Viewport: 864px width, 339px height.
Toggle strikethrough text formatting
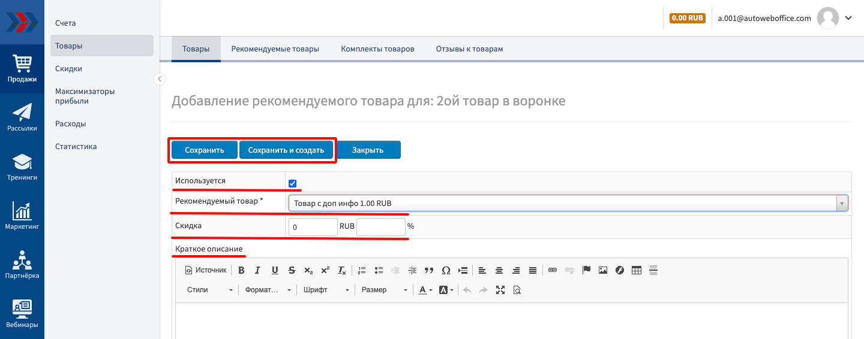pyautogui.click(x=292, y=270)
